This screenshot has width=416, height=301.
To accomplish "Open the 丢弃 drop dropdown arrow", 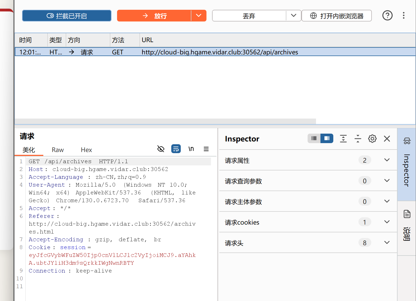I will point(293,16).
